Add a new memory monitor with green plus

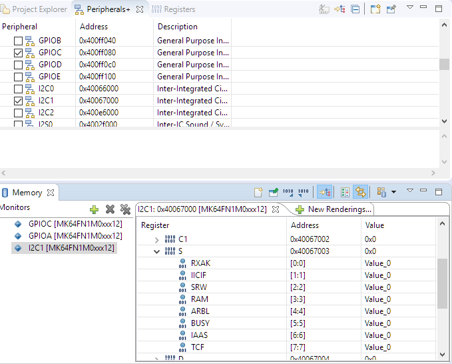point(94,209)
